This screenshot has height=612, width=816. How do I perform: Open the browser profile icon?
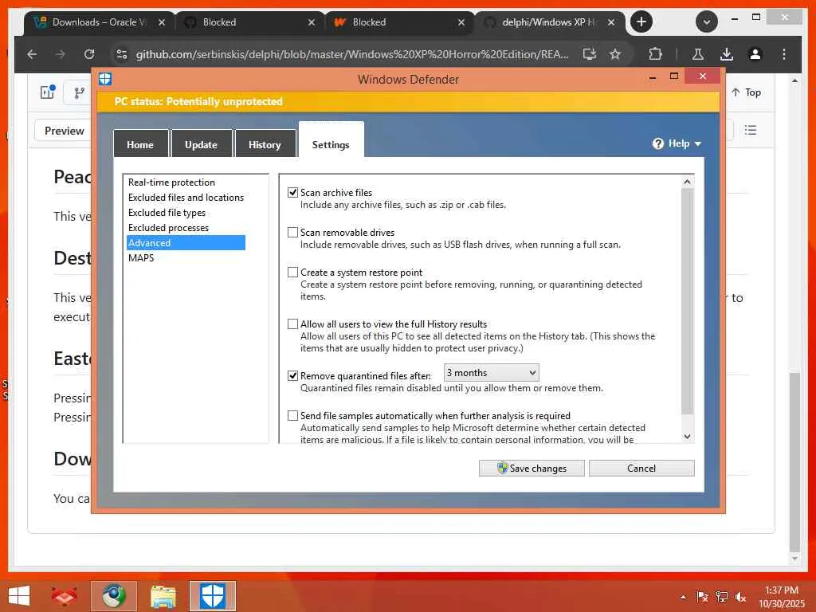point(755,54)
